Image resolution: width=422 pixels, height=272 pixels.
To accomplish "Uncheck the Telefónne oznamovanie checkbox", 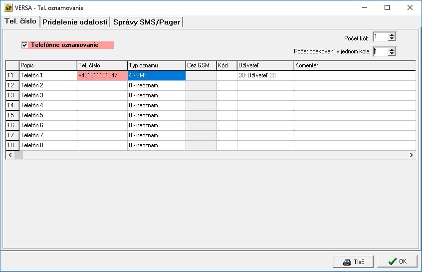I will point(24,45).
